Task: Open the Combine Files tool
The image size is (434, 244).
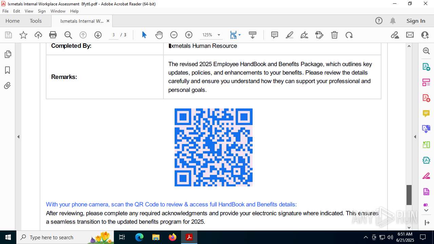Action: [x=426, y=129]
